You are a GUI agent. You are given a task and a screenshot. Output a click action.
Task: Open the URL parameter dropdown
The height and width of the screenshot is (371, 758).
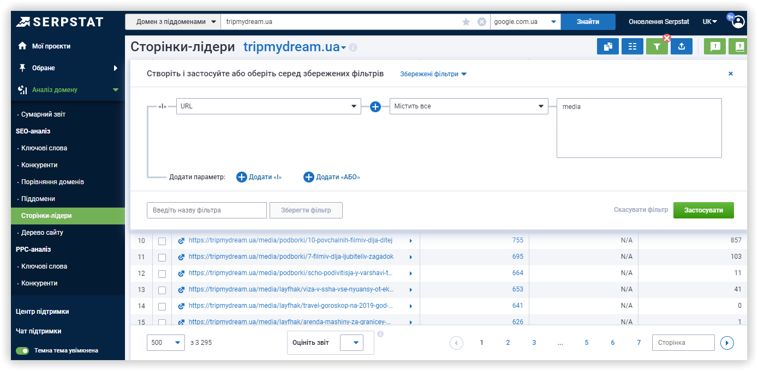(268, 106)
